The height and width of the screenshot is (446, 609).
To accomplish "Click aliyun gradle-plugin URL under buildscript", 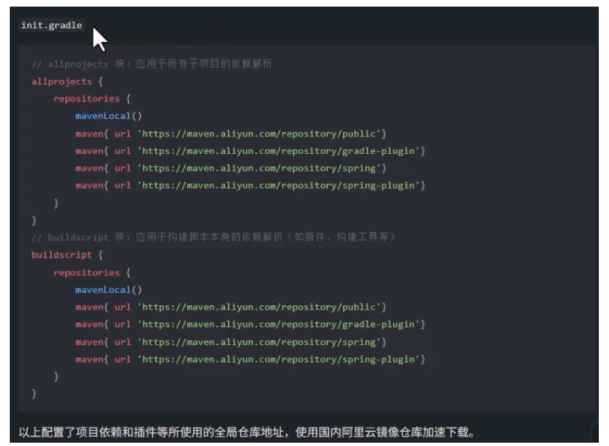I will 281,324.
